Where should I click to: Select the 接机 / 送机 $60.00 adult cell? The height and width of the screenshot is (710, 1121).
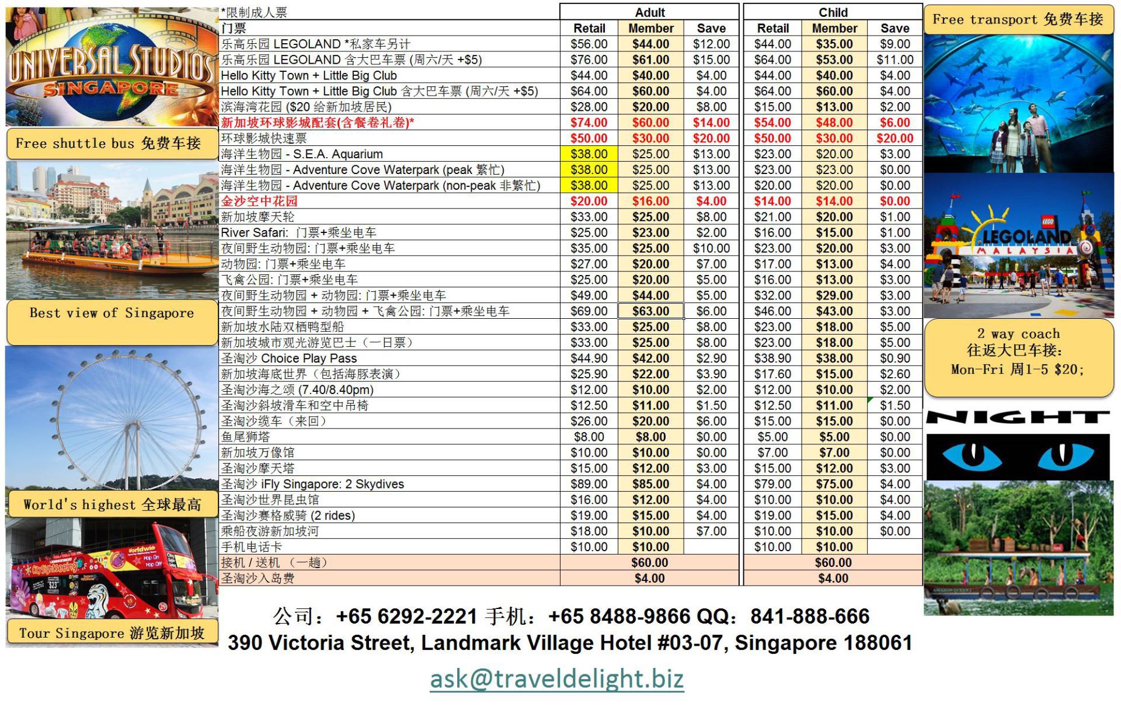[x=649, y=563]
